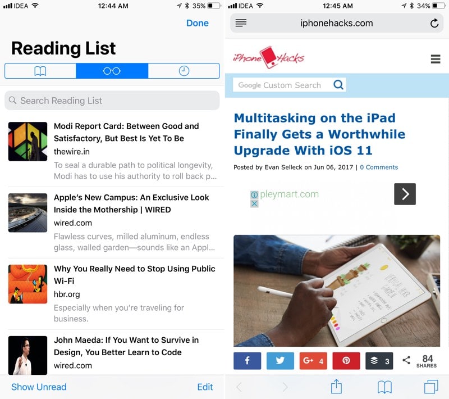The image size is (449, 399).
Task: Click the Search Reading List field
Action: 112,101
